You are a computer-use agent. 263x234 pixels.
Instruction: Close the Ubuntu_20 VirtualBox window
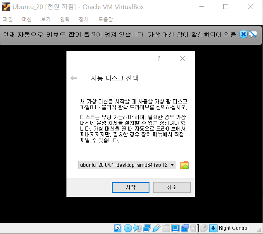[x=250, y=7]
